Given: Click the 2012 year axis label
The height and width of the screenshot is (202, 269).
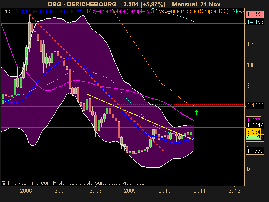Looking at the screenshot, I should 234,191.
